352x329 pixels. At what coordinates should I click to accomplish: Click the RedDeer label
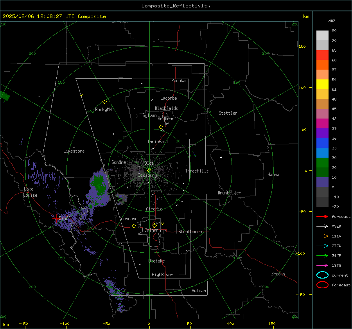(166, 119)
